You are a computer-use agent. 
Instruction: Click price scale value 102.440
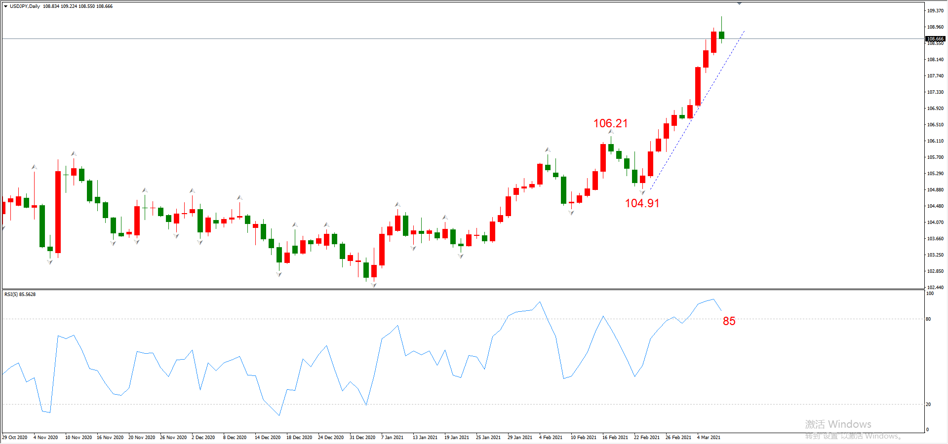935,288
